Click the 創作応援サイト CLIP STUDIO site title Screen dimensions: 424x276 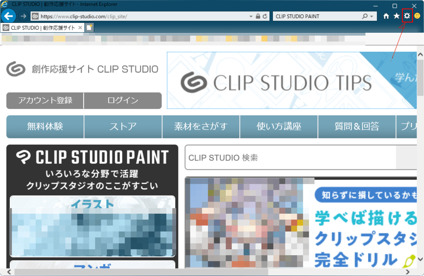95,69
